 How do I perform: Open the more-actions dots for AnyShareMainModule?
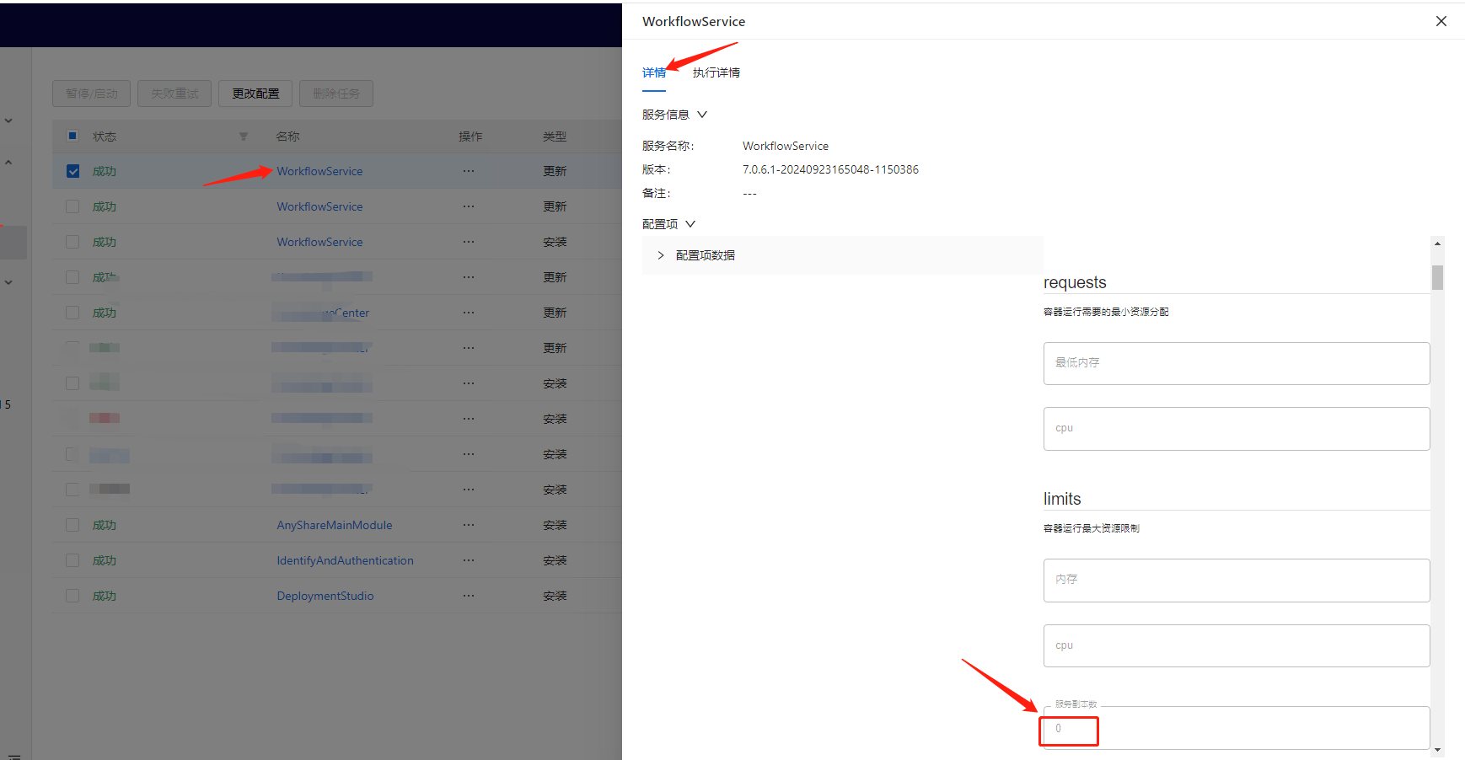click(x=469, y=525)
